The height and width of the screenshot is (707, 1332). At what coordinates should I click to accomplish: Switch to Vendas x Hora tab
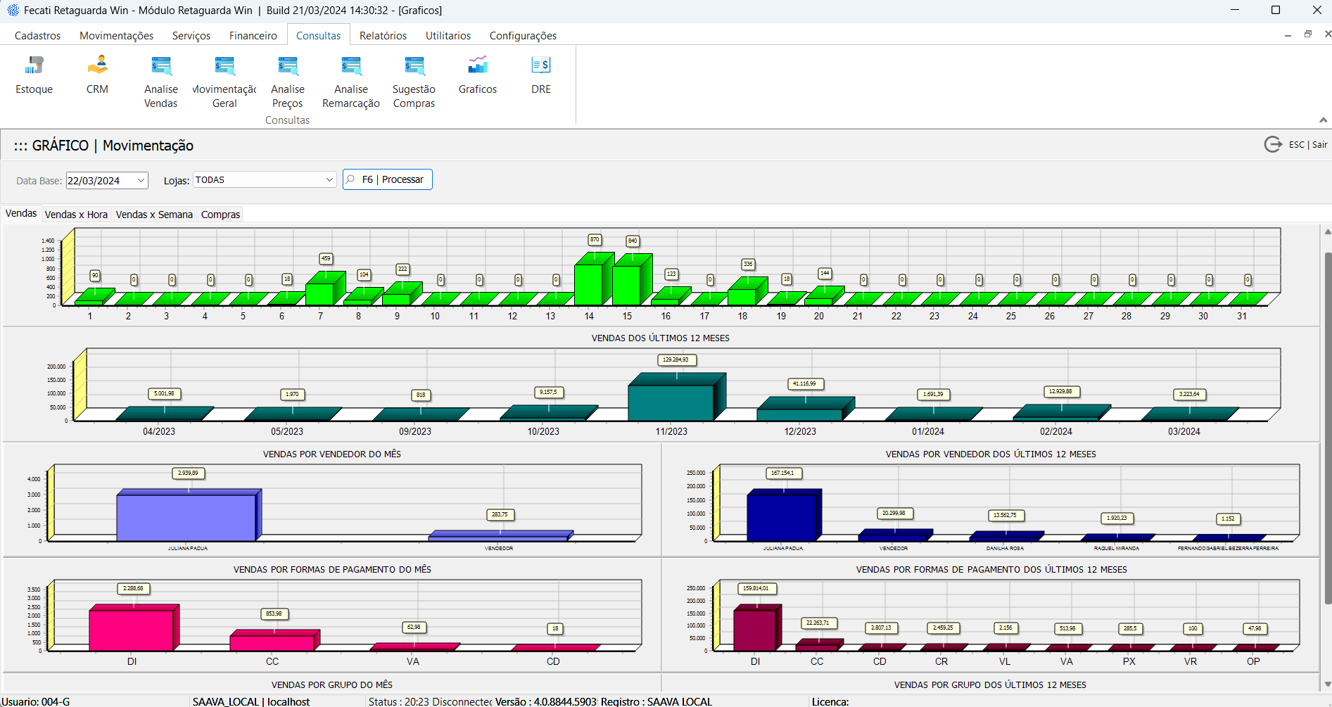[76, 215]
